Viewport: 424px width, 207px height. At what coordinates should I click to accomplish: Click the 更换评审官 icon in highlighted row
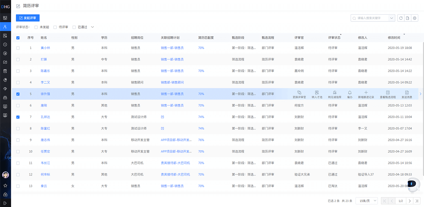[x=299, y=93]
